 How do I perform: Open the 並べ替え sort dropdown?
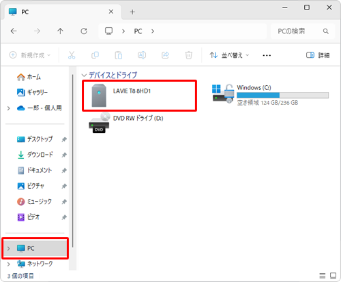[x=229, y=55]
